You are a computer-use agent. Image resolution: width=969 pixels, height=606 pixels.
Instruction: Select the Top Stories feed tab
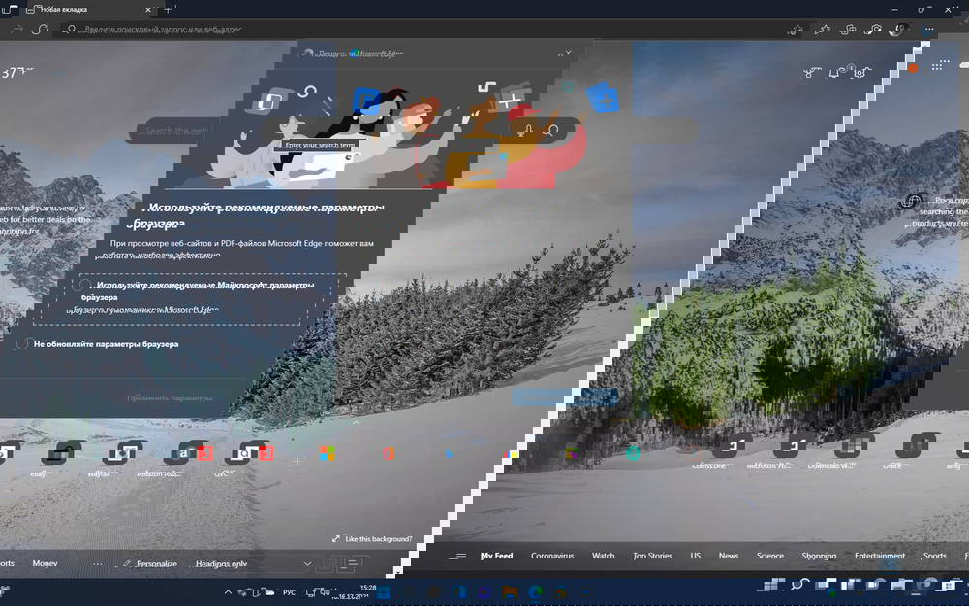tap(652, 556)
